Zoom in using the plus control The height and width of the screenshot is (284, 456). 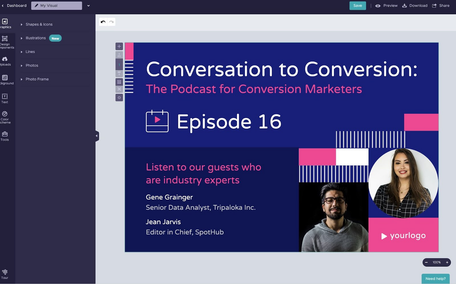pos(447,262)
